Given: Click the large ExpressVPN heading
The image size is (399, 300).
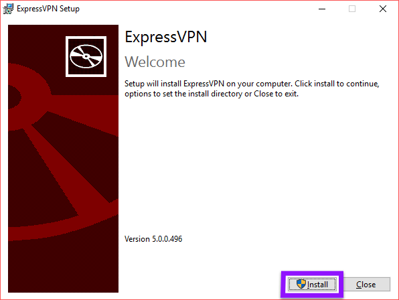Looking at the screenshot, I should click(x=165, y=37).
